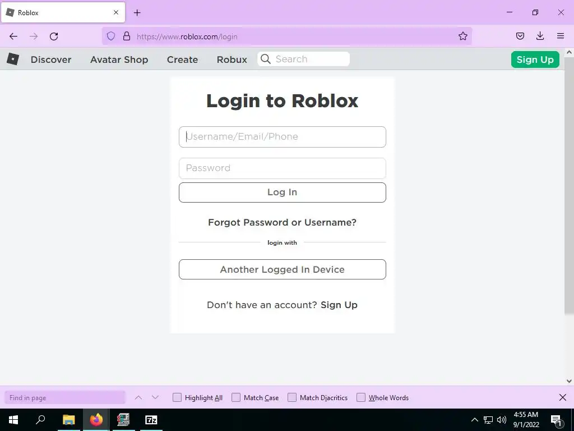Open the Avatar Shop menu item
The width and height of the screenshot is (574, 431).
[x=119, y=59]
